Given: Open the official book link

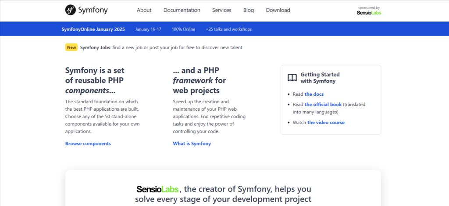Looking at the screenshot, I should 323,105.
